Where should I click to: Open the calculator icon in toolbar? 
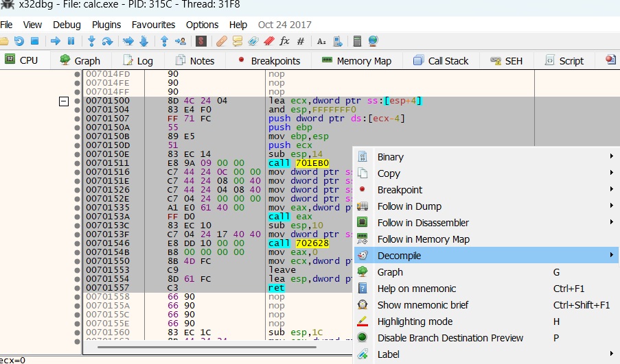coord(357,41)
